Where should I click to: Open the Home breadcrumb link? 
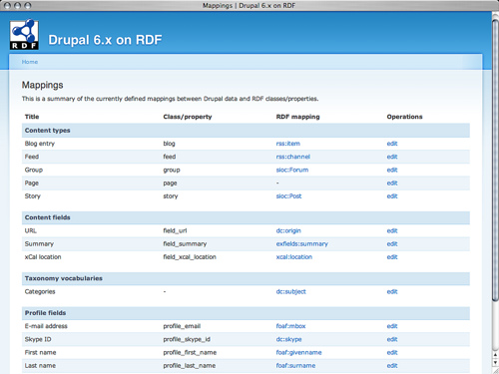click(x=30, y=62)
